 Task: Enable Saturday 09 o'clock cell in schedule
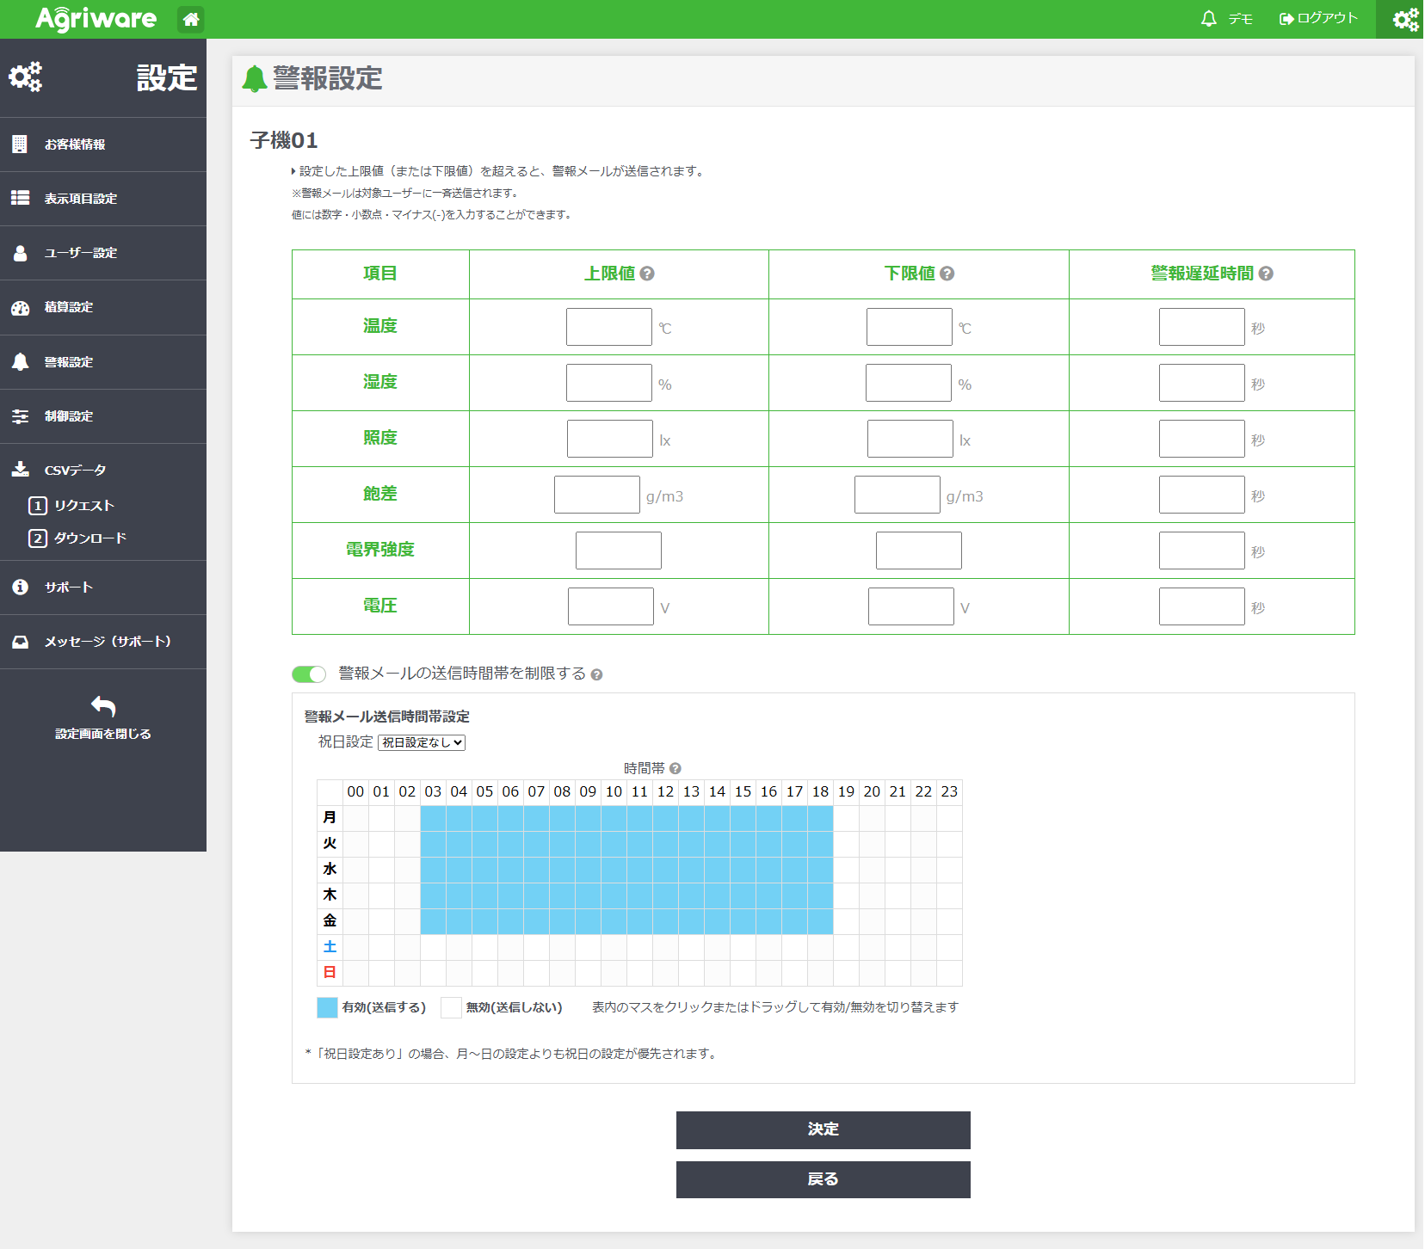pos(588,947)
